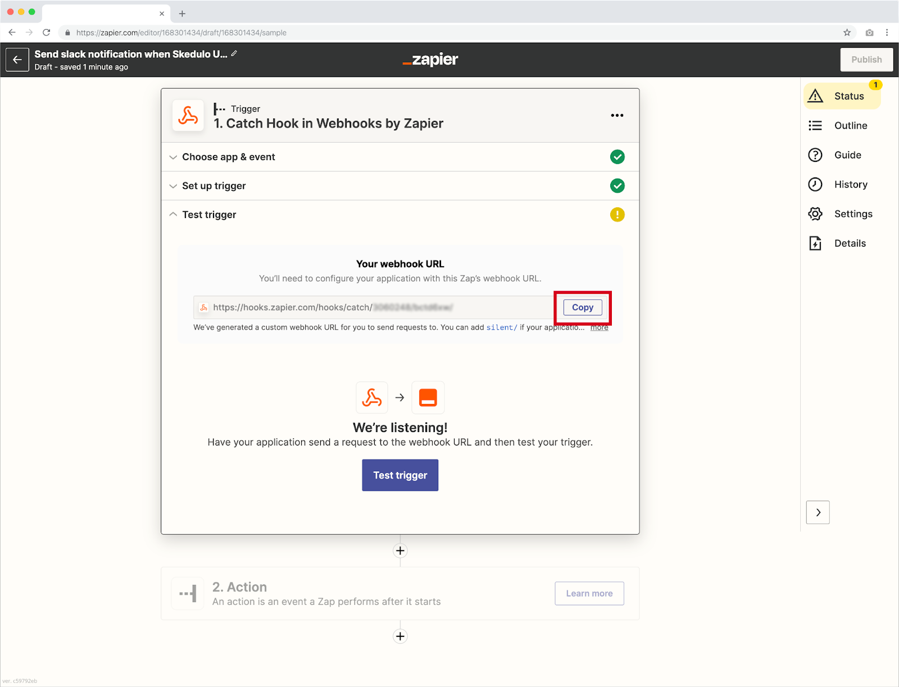
Task: Click the Action step placeholder icon
Action: coord(188,593)
